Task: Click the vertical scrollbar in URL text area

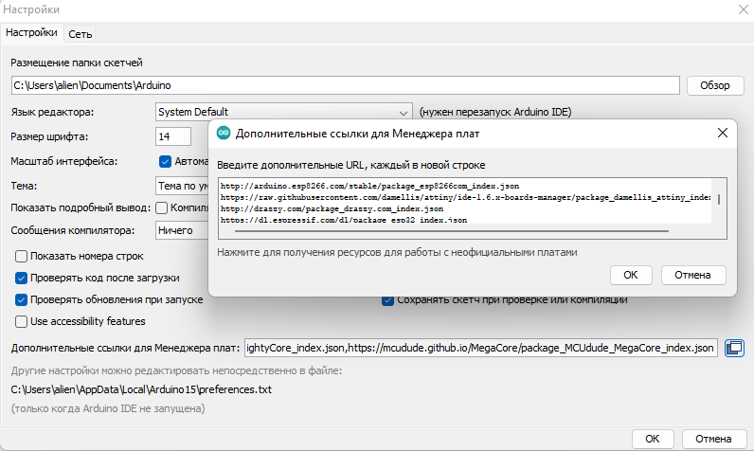Action: click(719, 199)
